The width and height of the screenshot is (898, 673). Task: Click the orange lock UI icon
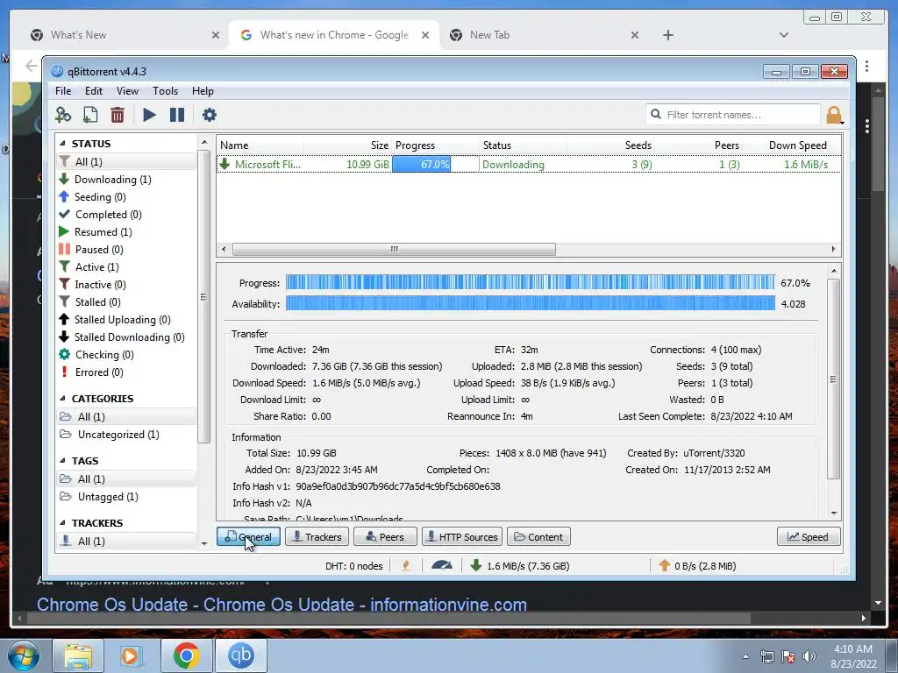[x=834, y=115]
